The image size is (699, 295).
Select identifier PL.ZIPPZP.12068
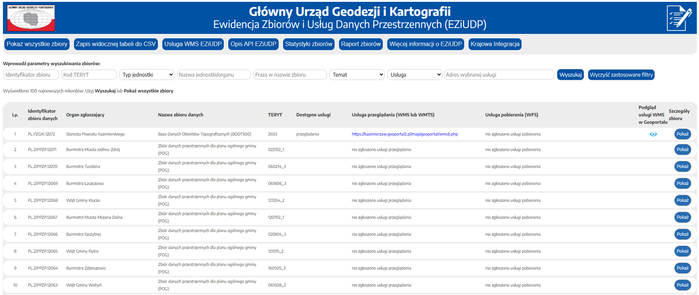43,200
